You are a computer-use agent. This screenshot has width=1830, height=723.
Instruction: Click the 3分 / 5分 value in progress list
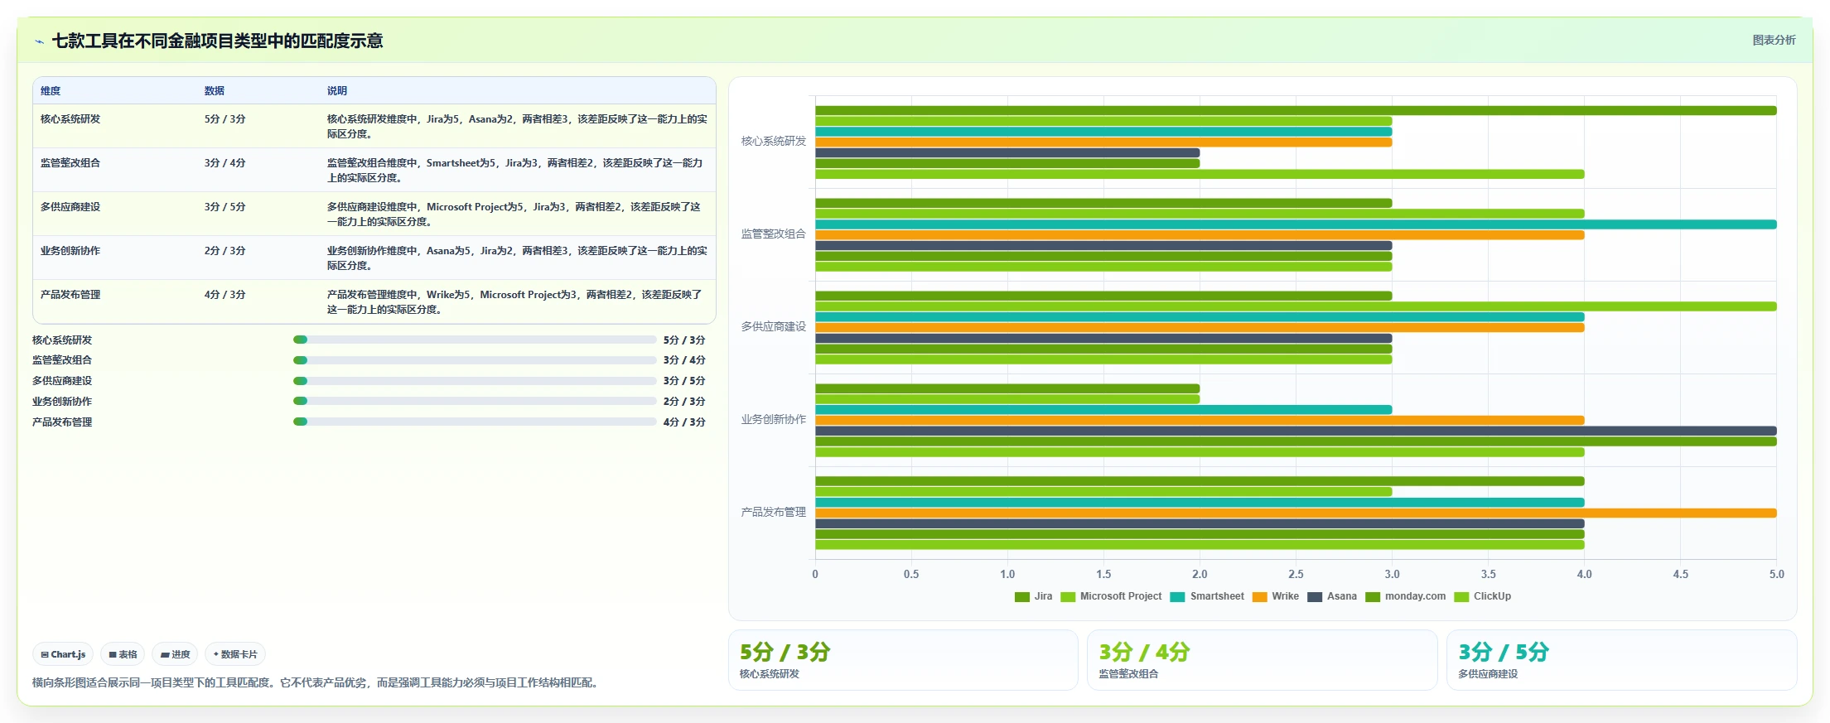684,381
